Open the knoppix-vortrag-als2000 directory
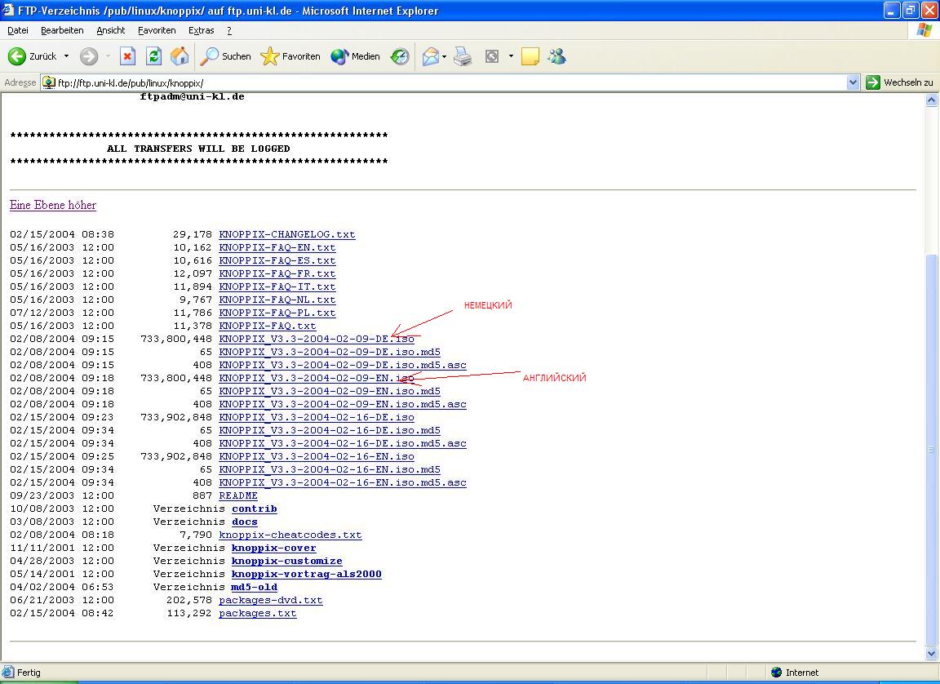The image size is (940, 684). (306, 575)
